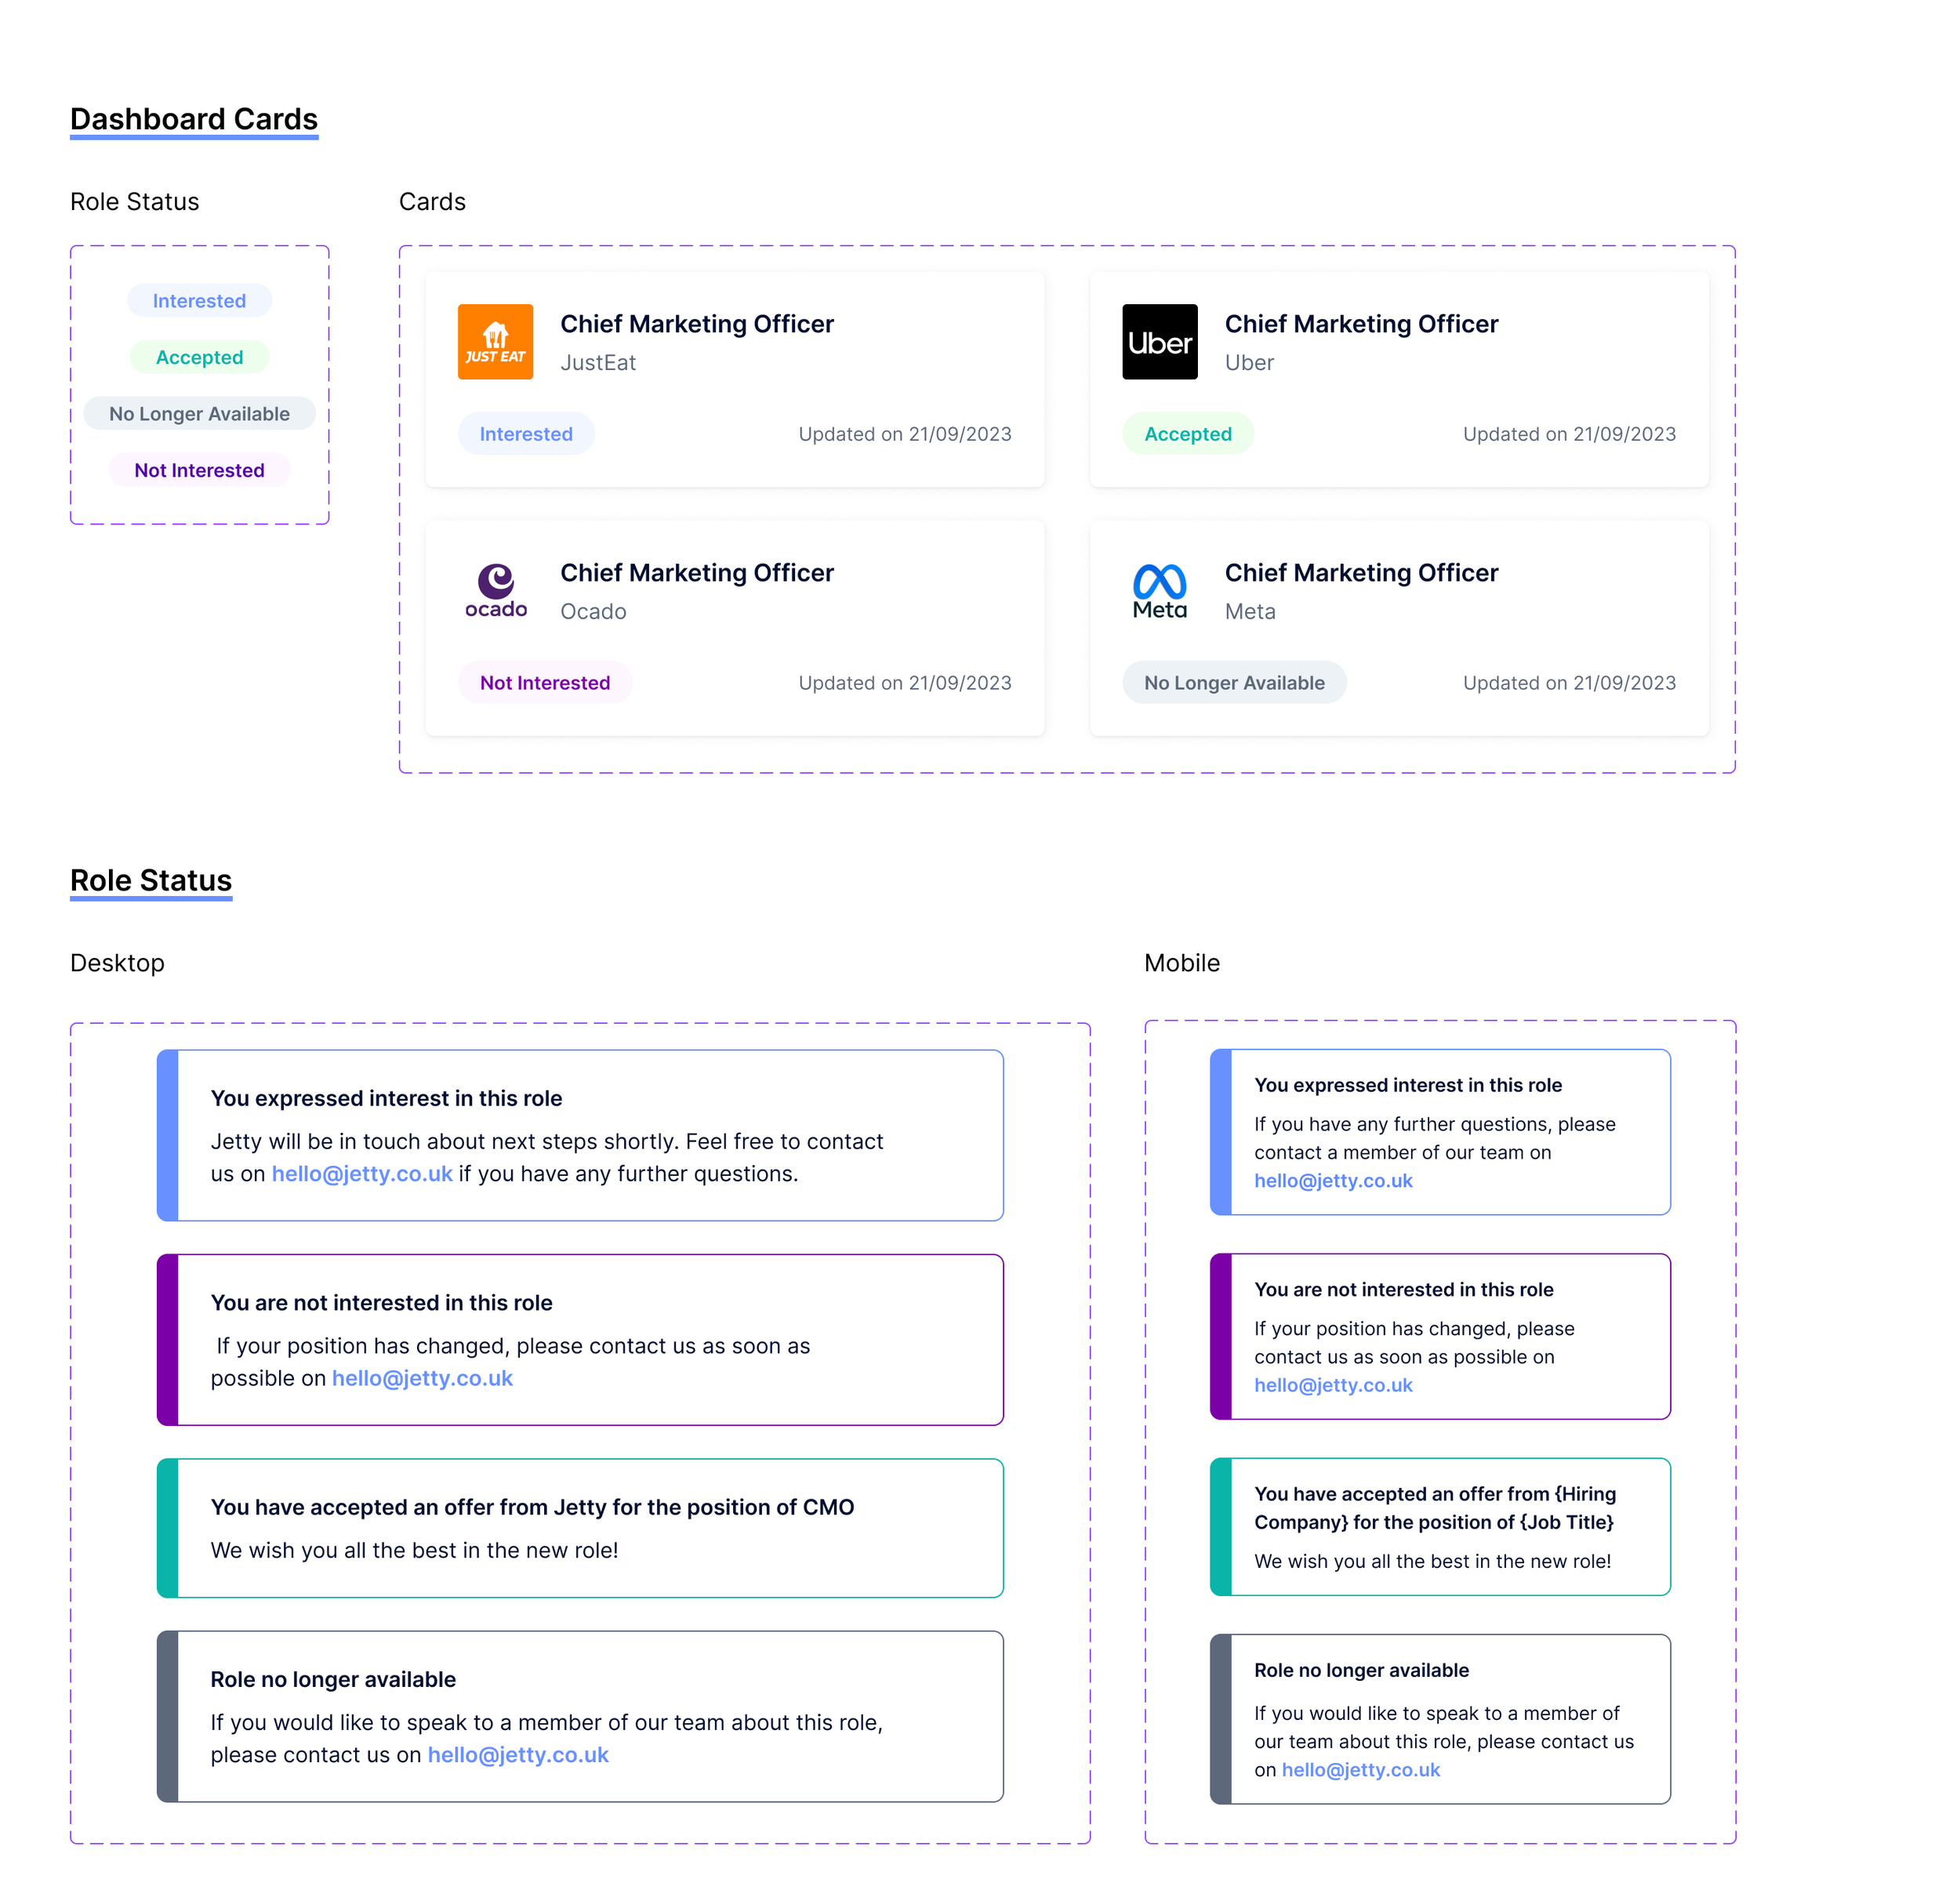The image size is (1960, 1901).
Task: Open email link in desktop role unavailable banner
Action: (518, 1755)
